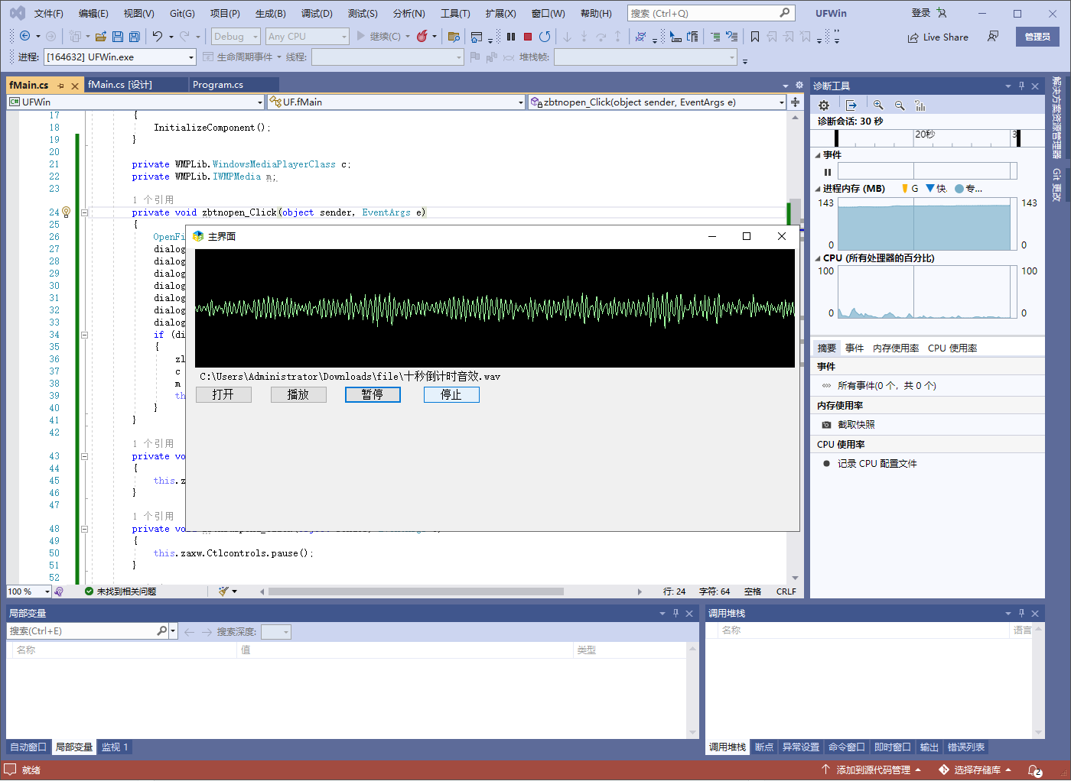
Task: Open the UF.fMain class dropdown
Action: click(x=396, y=102)
